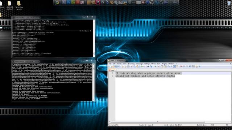The image size is (232, 130).
Task: Click 'Class not found LingeInstance' console line
Action: [x=27, y=55]
